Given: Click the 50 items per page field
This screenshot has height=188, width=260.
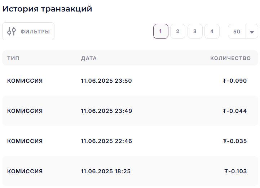Looking at the screenshot, I should coord(237,31).
